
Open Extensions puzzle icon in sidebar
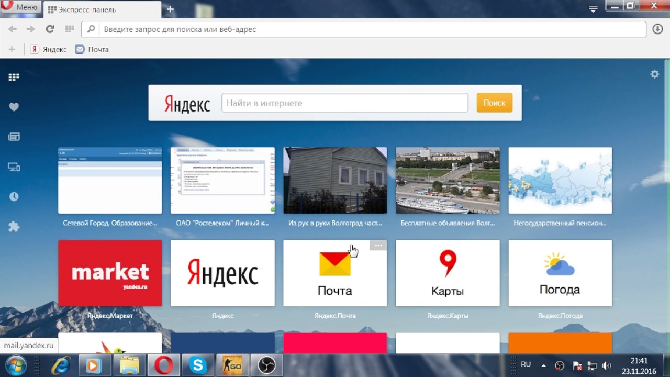[14, 227]
